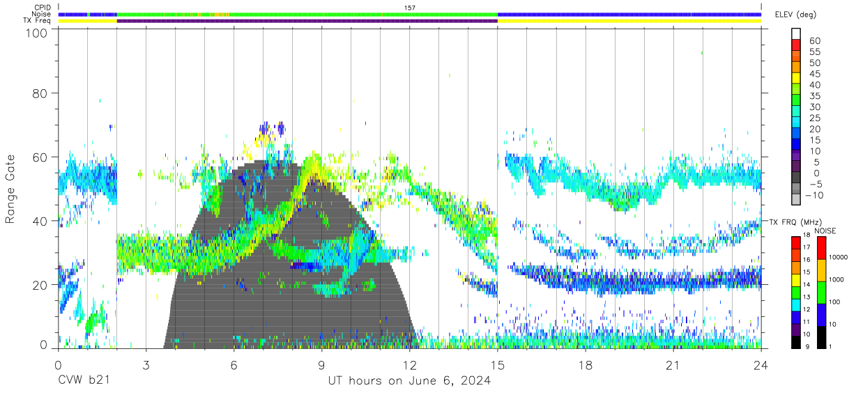Screen dimensions: 856x395
Task: Click the 15 tick label on the UT hours axis
Action: click(x=498, y=365)
